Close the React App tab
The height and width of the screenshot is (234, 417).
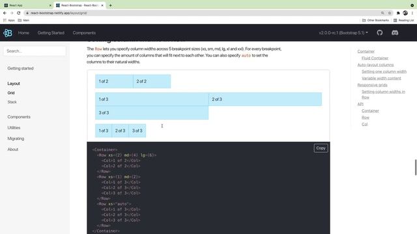(x=50, y=5)
